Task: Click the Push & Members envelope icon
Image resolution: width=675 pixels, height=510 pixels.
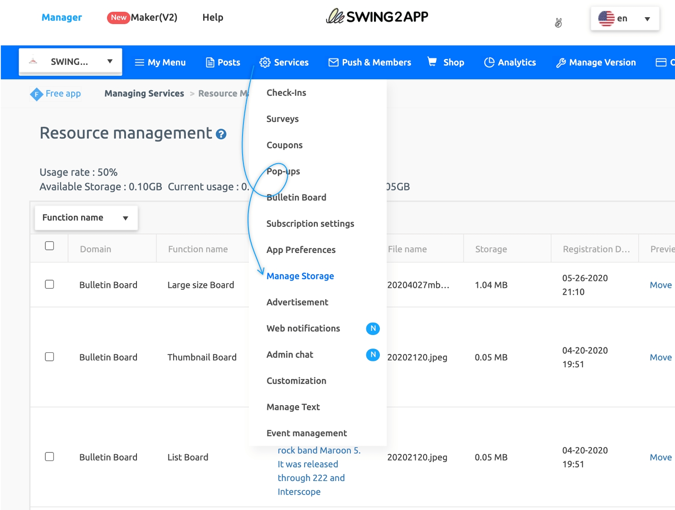Action: pos(333,63)
